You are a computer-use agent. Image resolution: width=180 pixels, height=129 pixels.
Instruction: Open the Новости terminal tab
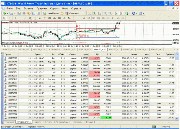coord(38,122)
